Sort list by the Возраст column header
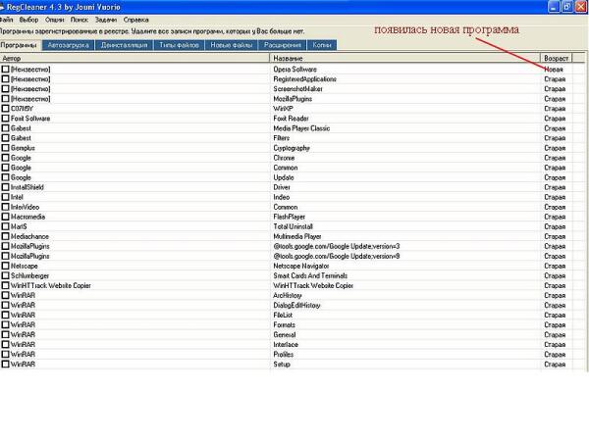 (x=557, y=58)
